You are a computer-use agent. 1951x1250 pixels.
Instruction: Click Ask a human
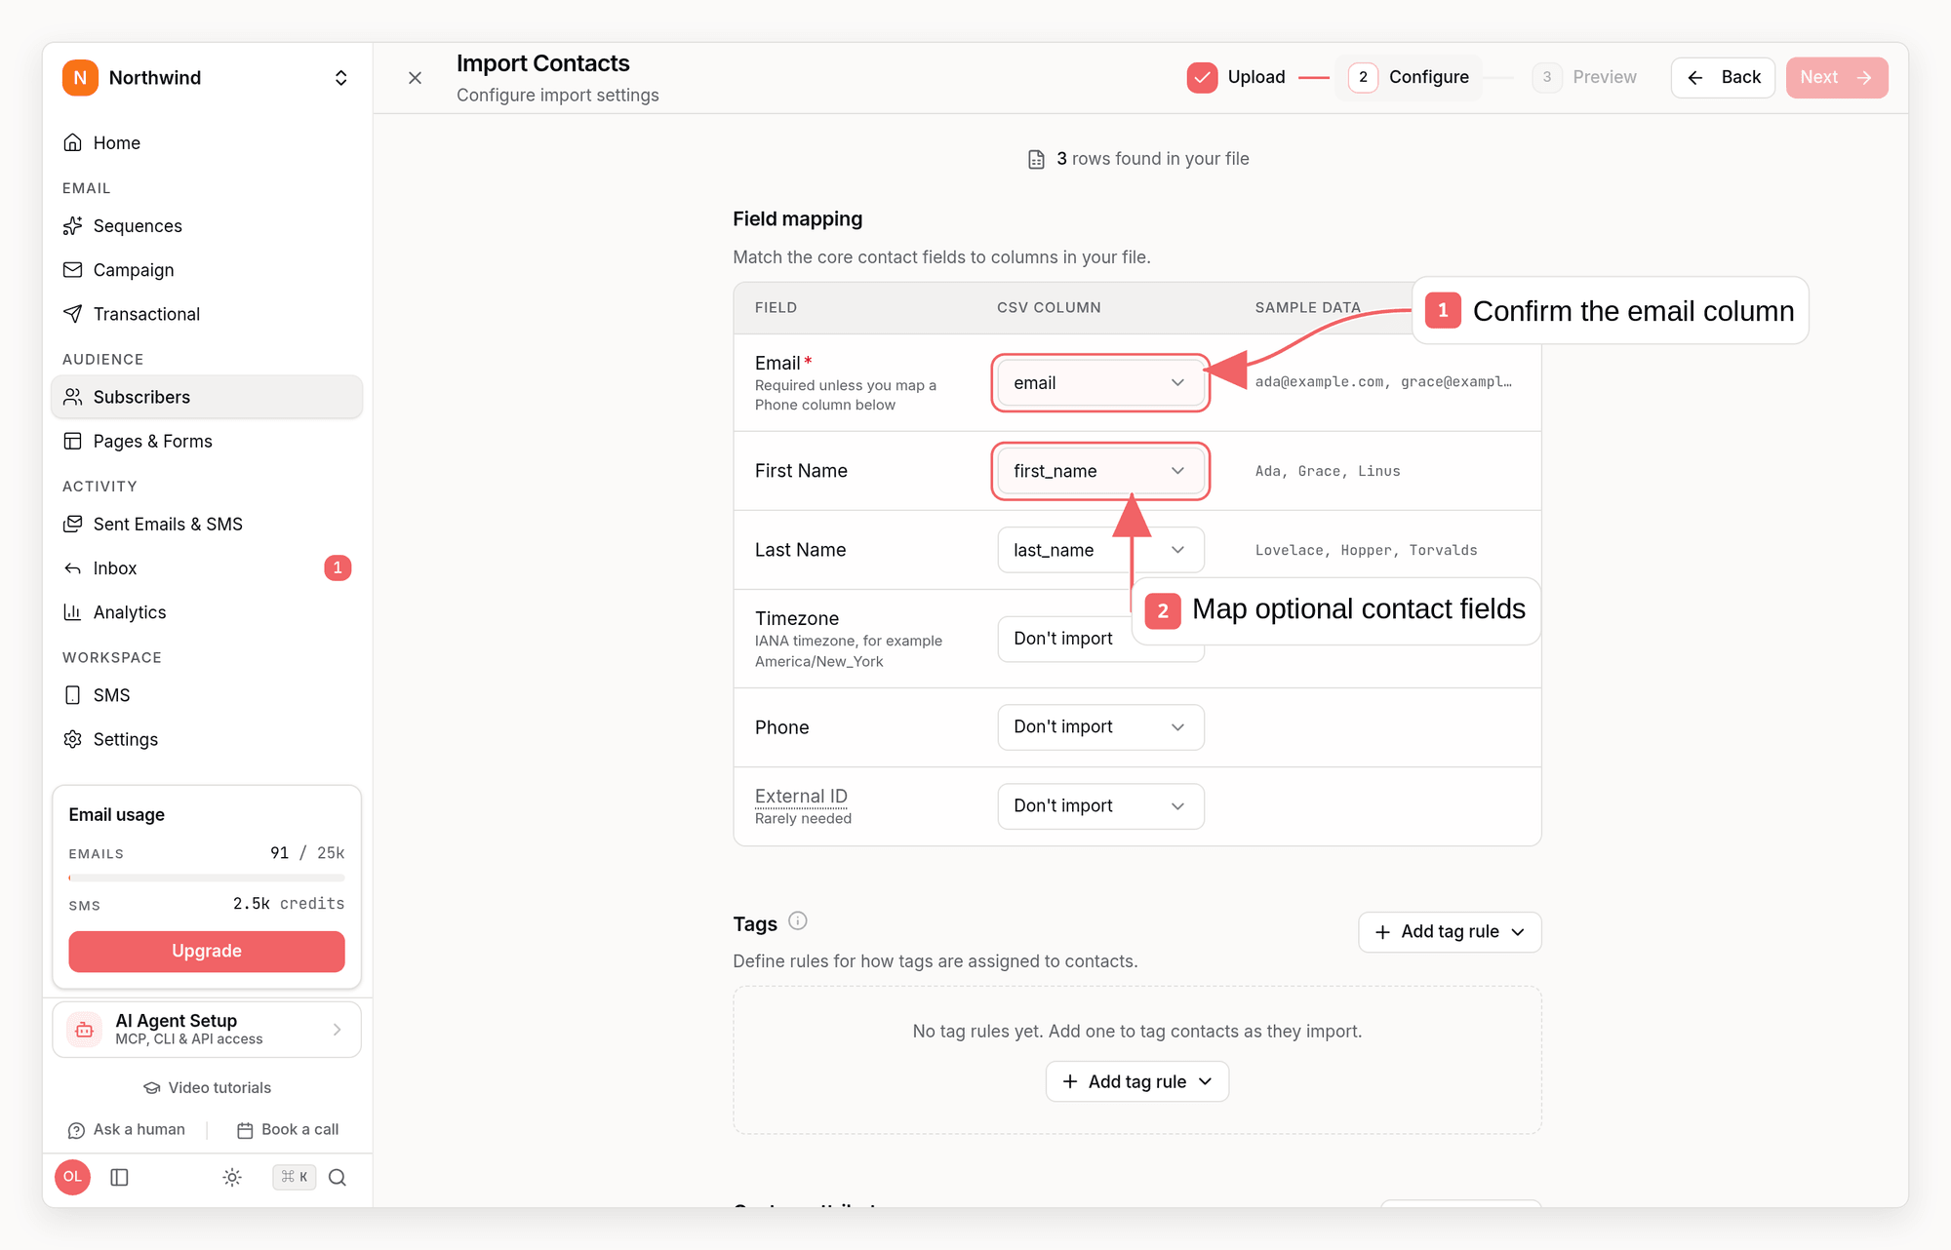126,1129
